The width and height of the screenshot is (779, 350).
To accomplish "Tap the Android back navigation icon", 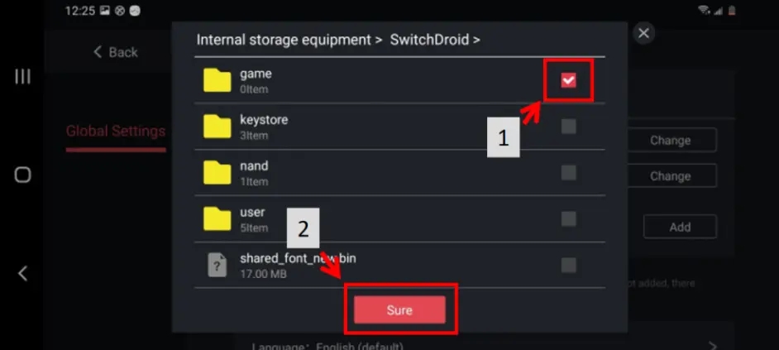I will [23, 273].
